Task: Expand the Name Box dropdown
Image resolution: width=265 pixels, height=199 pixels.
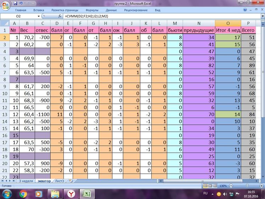Action: [x=39, y=16]
